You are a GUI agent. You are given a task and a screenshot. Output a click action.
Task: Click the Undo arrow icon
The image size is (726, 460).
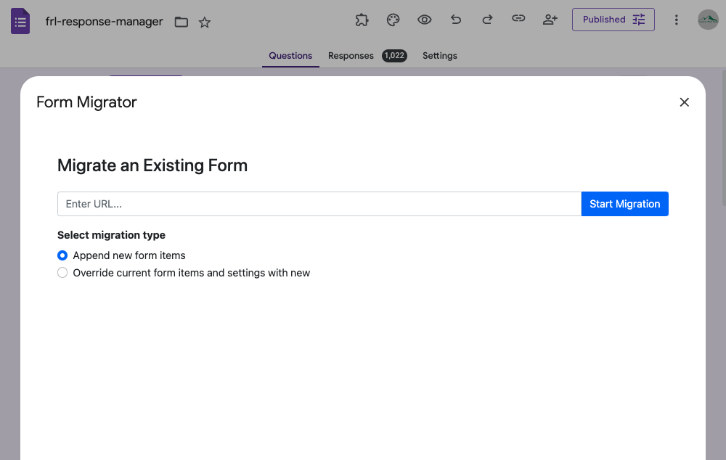pyautogui.click(x=455, y=20)
